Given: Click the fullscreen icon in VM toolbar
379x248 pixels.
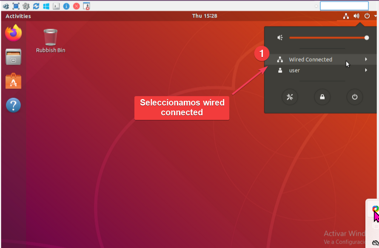Looking at the screenshot, I should [x=16, y=6].
